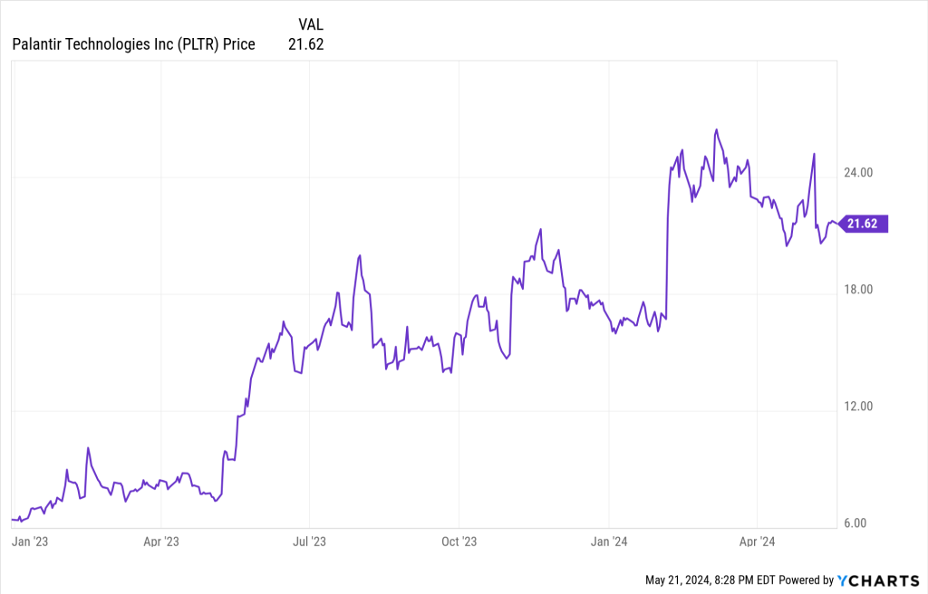Select the Palantir Technologies Inc (PLTR) Price legend
Screen dimensions: 928x594
tap(134, 43)
